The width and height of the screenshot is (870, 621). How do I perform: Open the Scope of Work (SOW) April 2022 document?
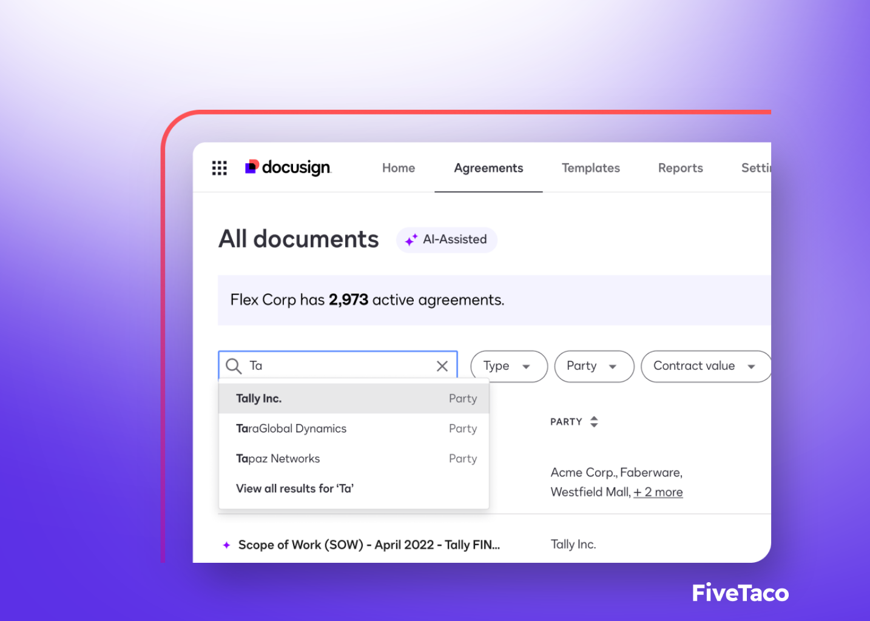[x=369, y=545]
